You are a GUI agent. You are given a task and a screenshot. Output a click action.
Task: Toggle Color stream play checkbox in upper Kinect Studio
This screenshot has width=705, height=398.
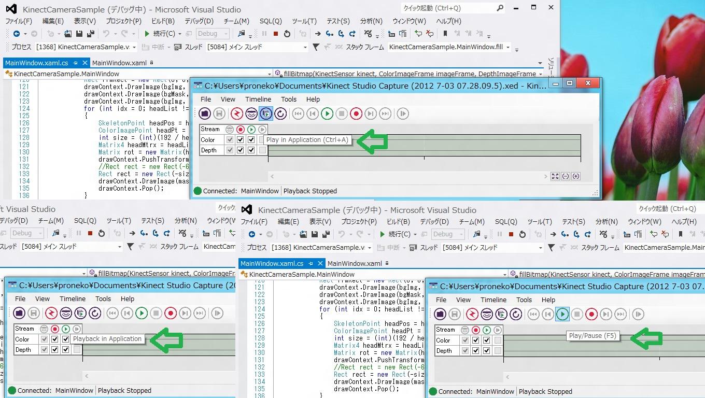click(251, 140)
